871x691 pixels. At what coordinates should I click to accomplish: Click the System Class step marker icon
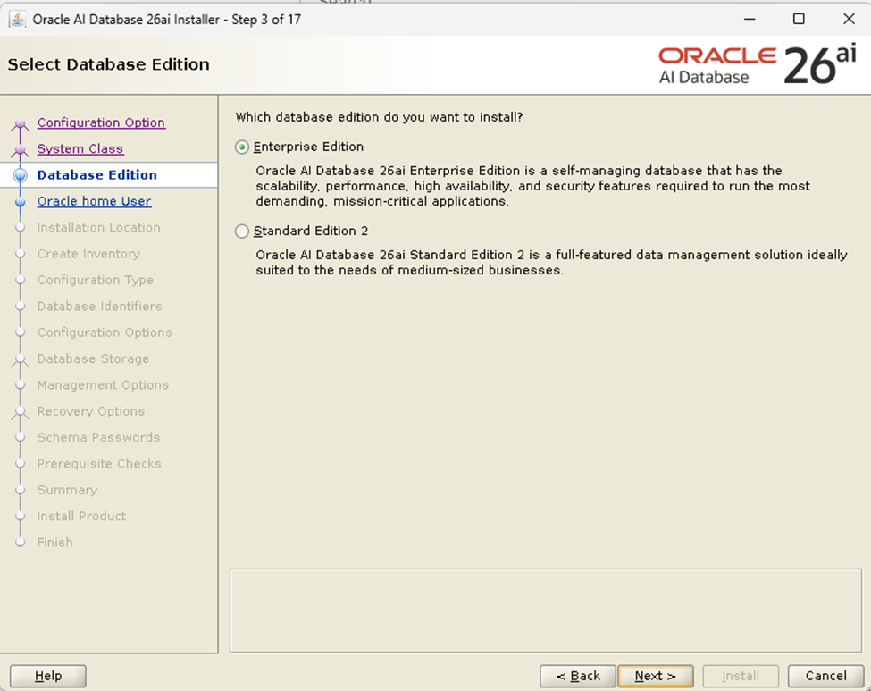(x=20, y=151)
